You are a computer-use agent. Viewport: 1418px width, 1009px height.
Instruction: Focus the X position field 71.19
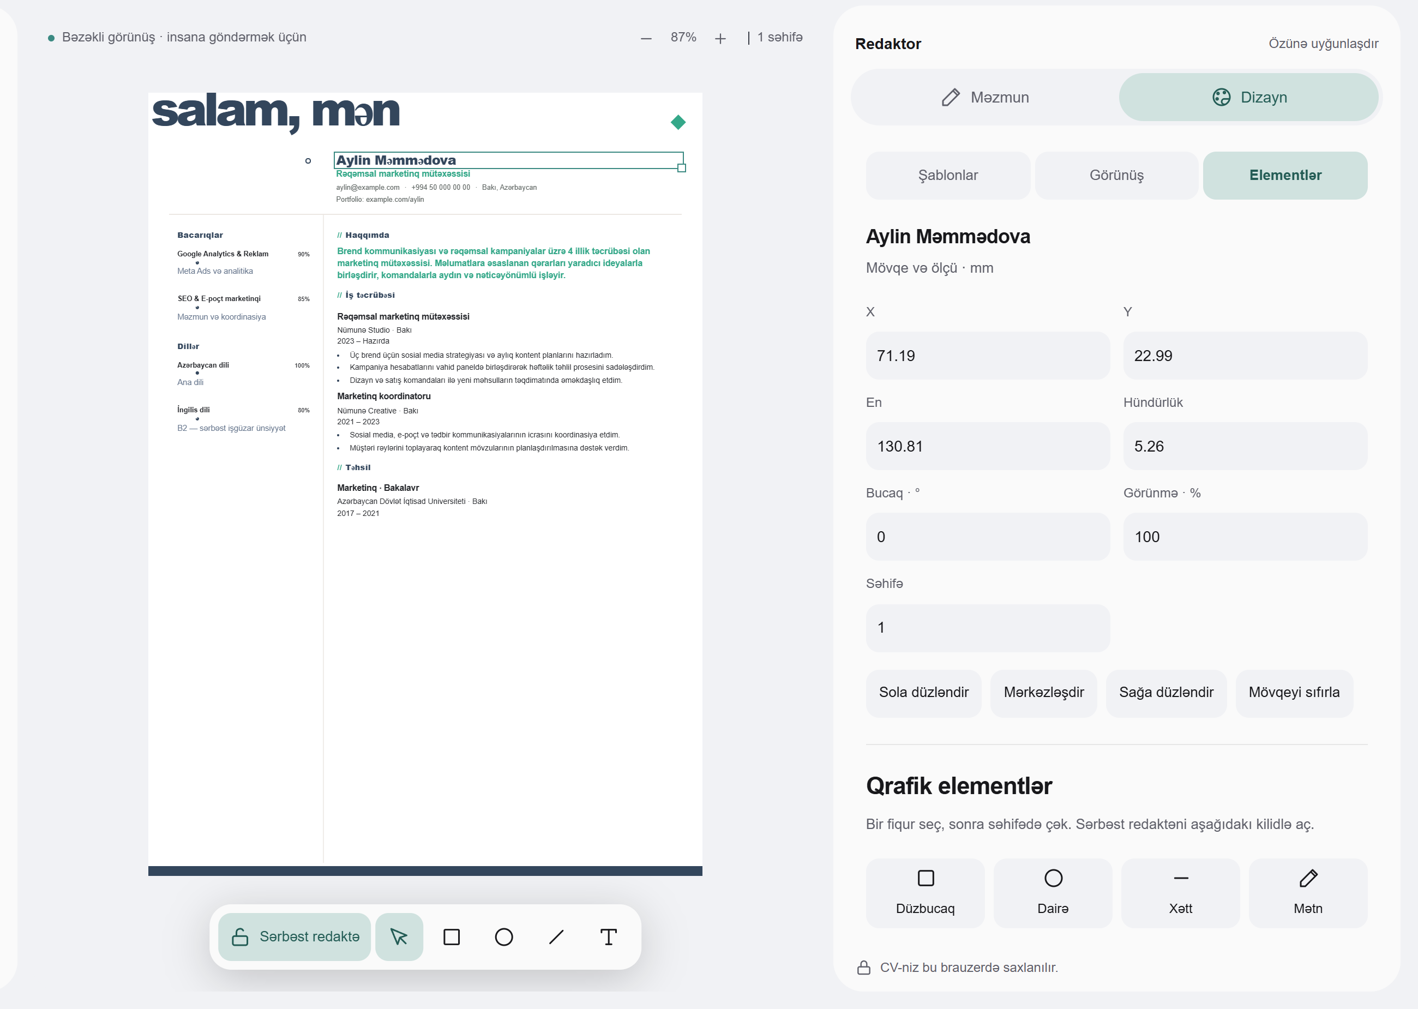tap(988, 356)
